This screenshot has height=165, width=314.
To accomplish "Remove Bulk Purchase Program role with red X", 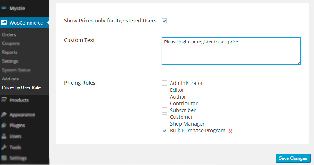I will pos(230,131).
